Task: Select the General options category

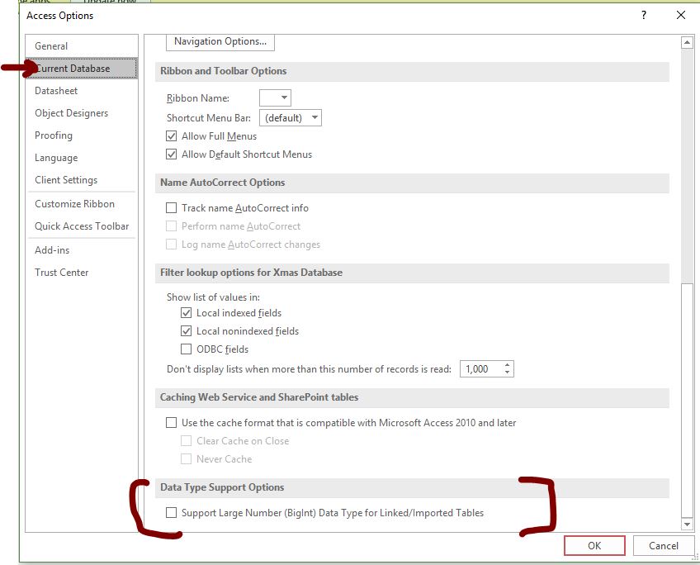Action: [51, 46]
